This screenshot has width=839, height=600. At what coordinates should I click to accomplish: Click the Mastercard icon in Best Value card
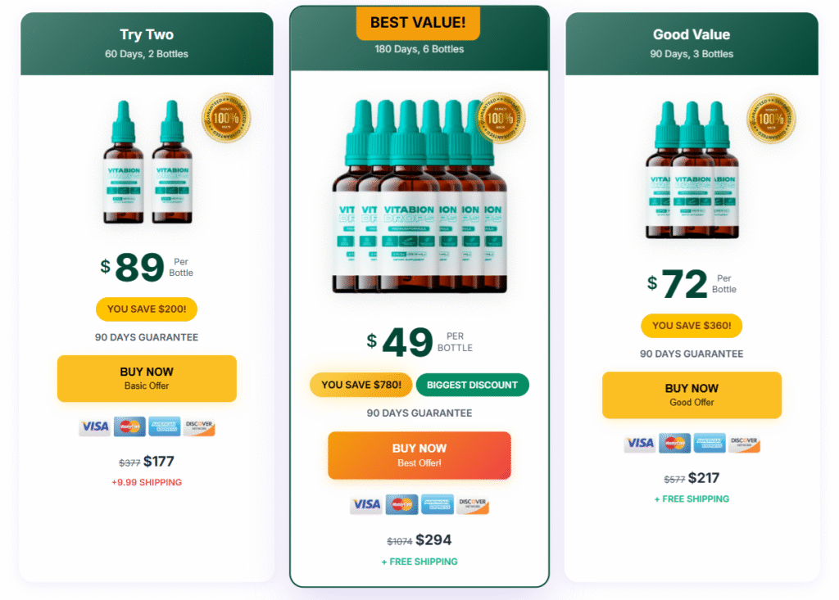(x=401, y=504)
